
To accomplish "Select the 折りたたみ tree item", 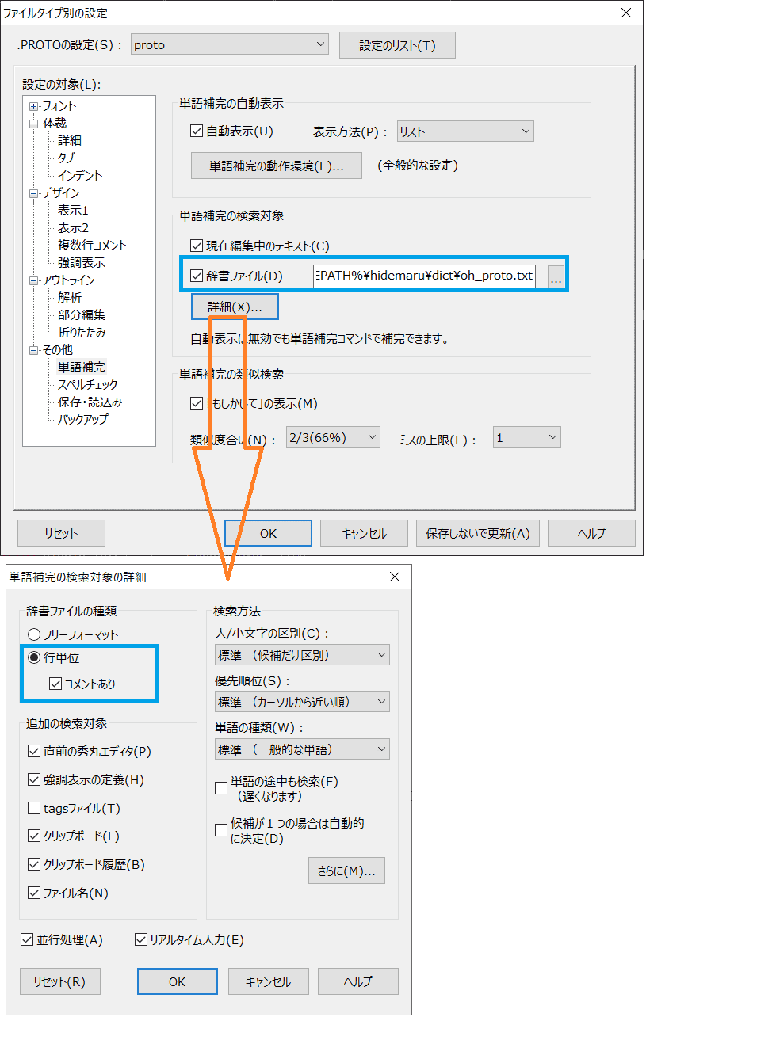I will [82, 333].
